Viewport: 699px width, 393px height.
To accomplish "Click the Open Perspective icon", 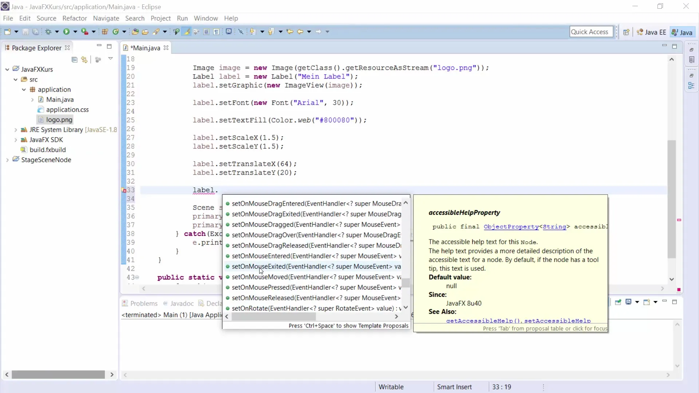I will (x=626, y=32).
